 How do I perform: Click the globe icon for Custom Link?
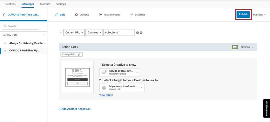[x=104, y=88]
